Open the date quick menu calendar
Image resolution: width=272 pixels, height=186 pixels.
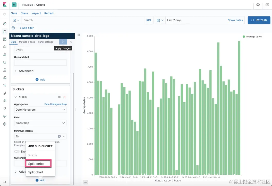[x=160, y=20]
